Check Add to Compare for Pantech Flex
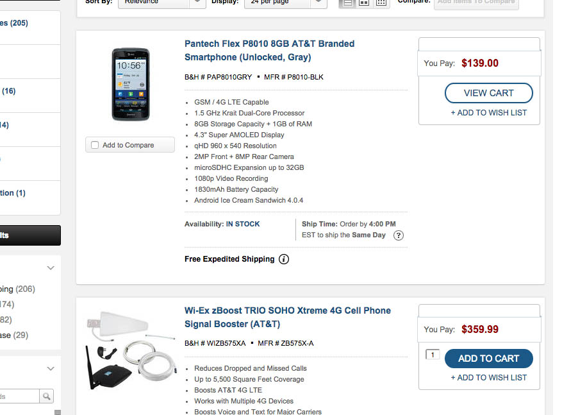 point(95,145)
